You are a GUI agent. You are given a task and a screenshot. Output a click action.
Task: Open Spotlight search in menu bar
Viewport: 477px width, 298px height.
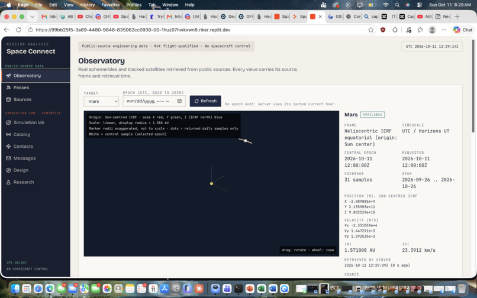(x=397, y=5)
